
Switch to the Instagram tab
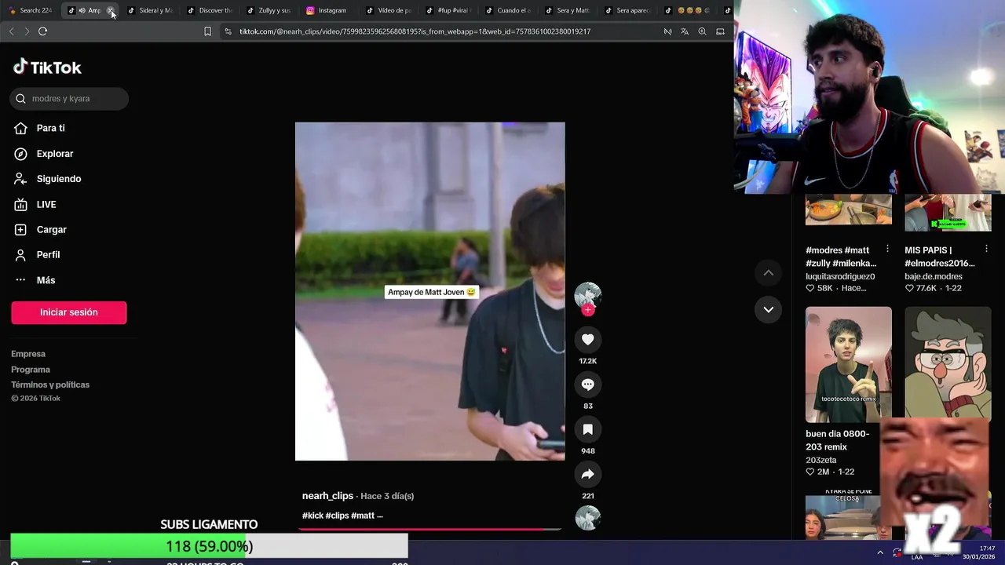tap(329, 10)
